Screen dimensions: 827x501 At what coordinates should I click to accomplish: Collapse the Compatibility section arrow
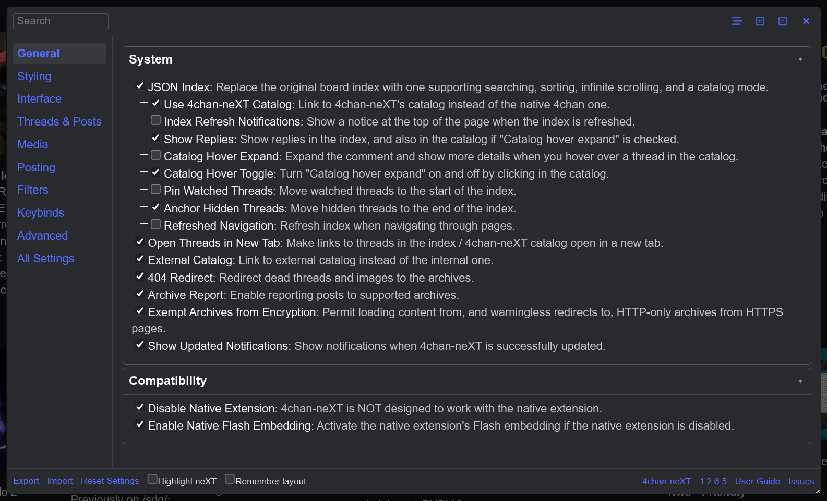(x=800, y=381)
